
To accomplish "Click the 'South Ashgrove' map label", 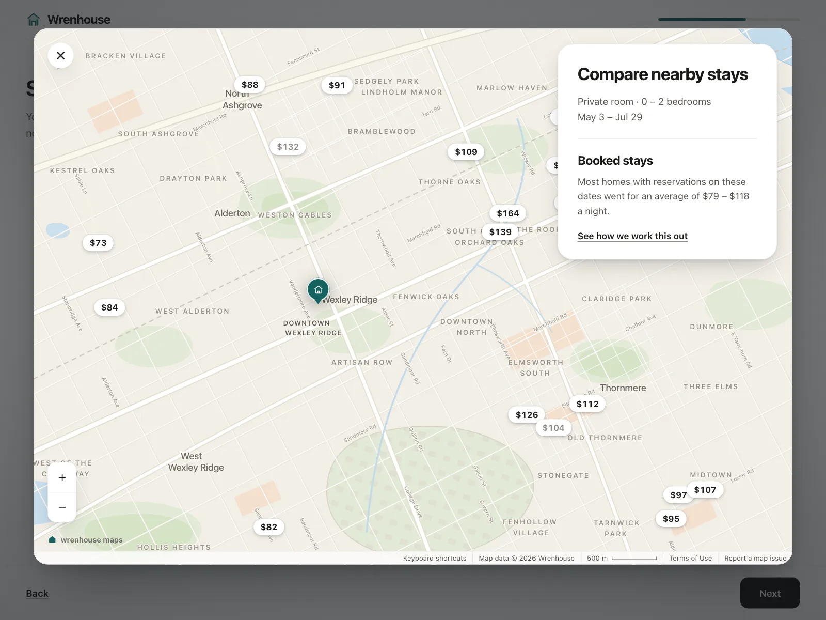I will coord(158,134).
